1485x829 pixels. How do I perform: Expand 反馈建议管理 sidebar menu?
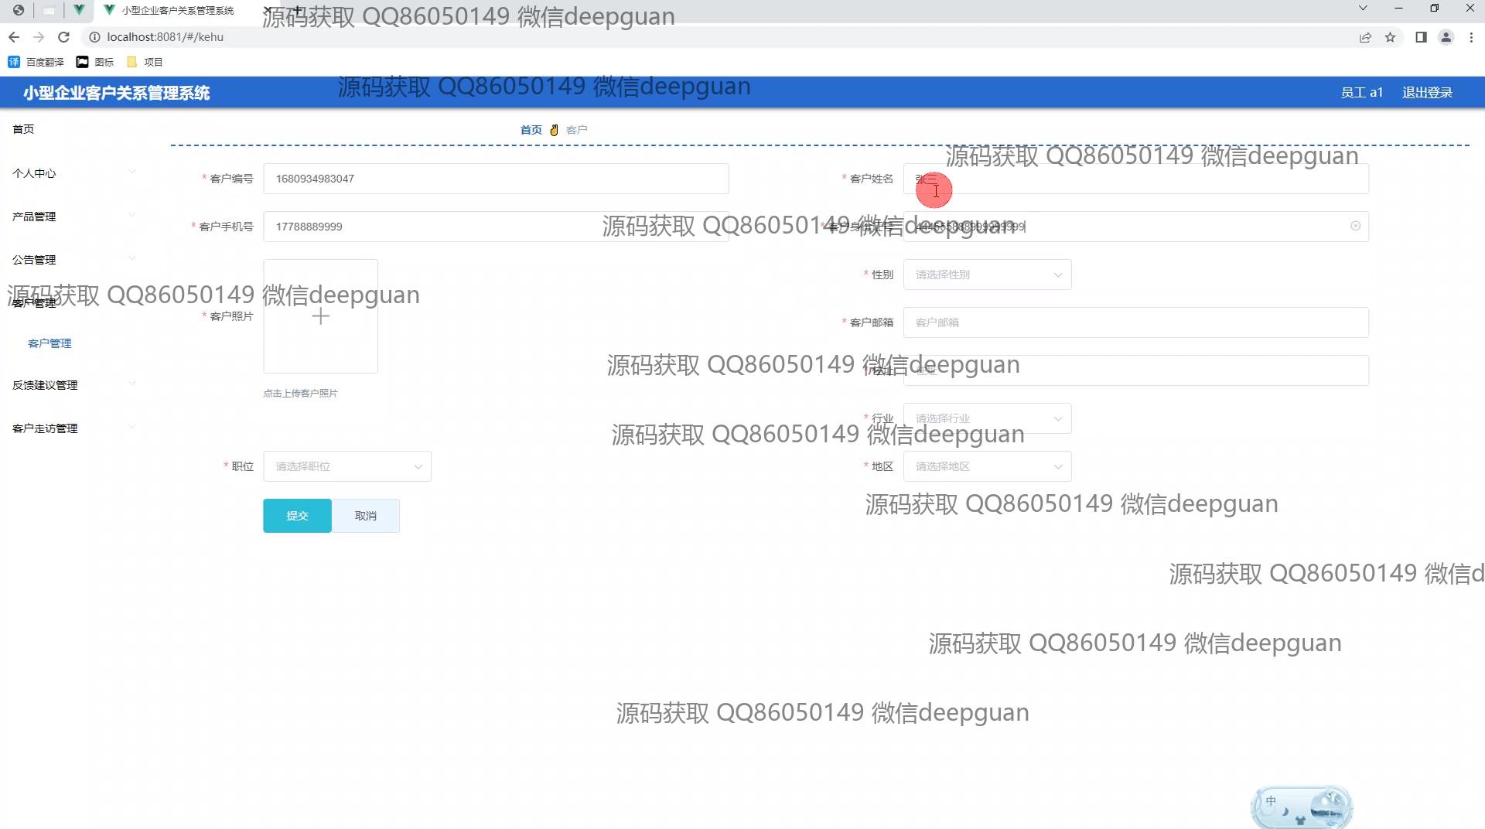click(x=45, y=385)
